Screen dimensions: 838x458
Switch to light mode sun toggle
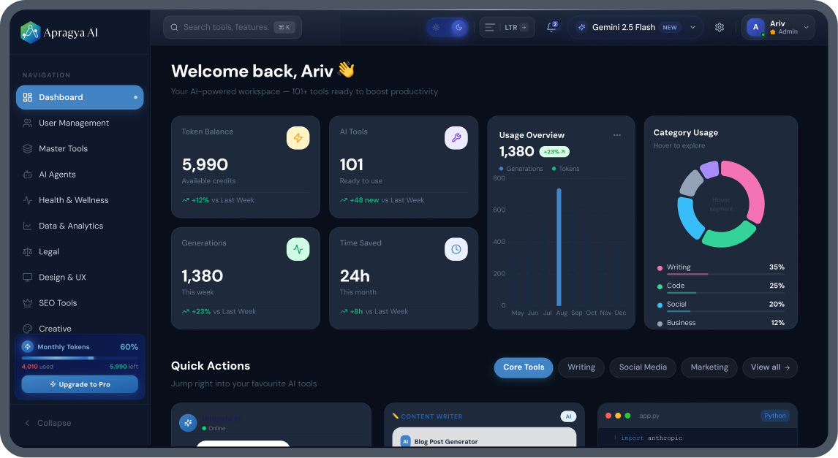436,28
